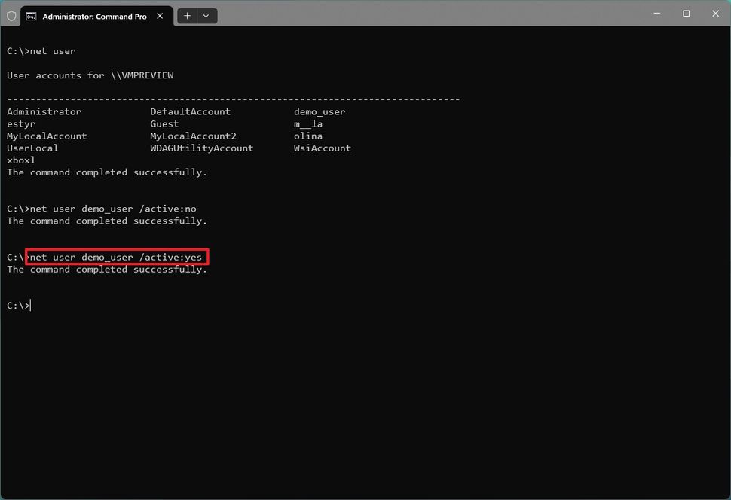This screenshot has height=500, width=731.
Task: Open a new terminal tab with the plus icon
Action: click(186, 15)
